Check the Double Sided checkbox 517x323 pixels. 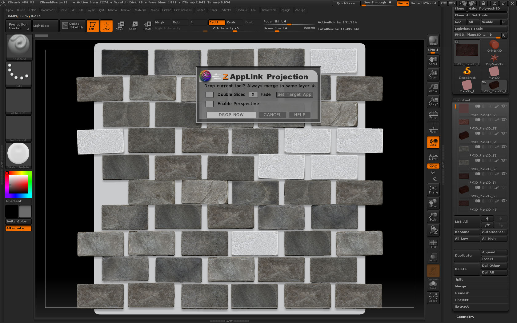(210, 95)
